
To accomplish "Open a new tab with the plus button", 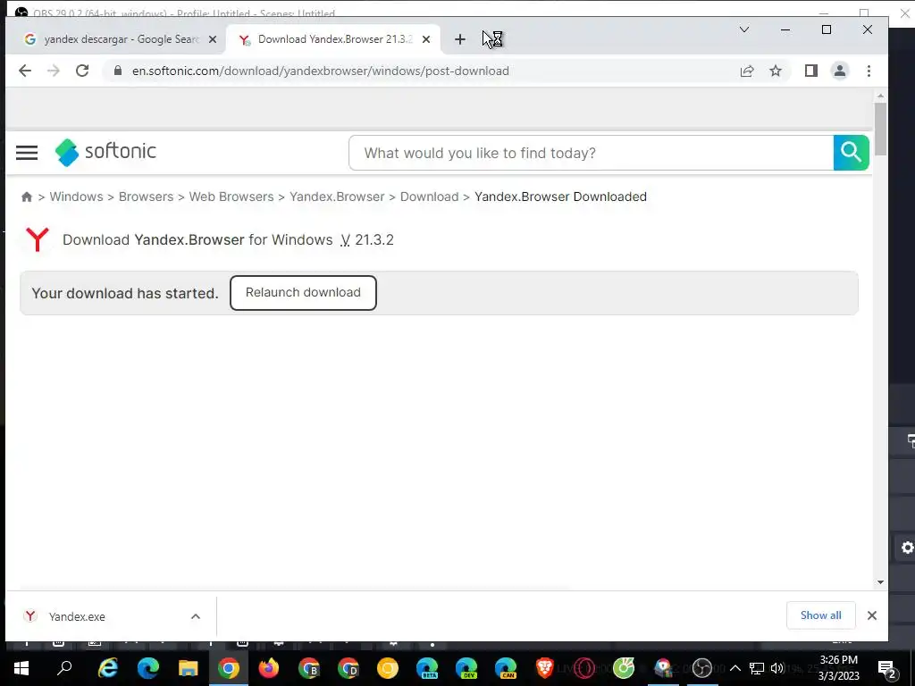I will 460,39.
